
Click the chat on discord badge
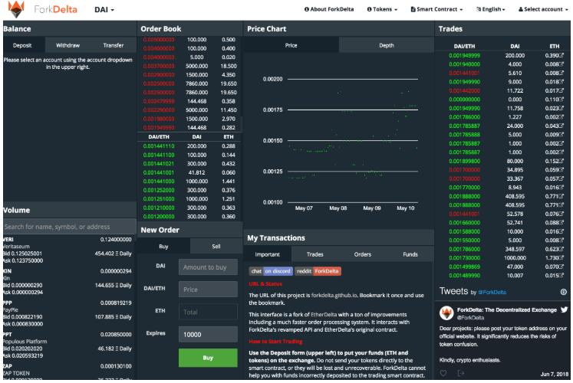[x=271, y=271]
